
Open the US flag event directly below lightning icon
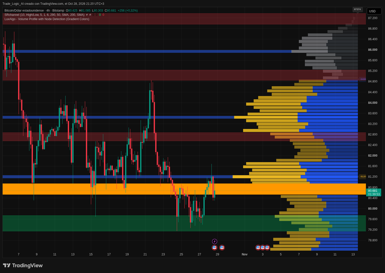click(214, 248)
